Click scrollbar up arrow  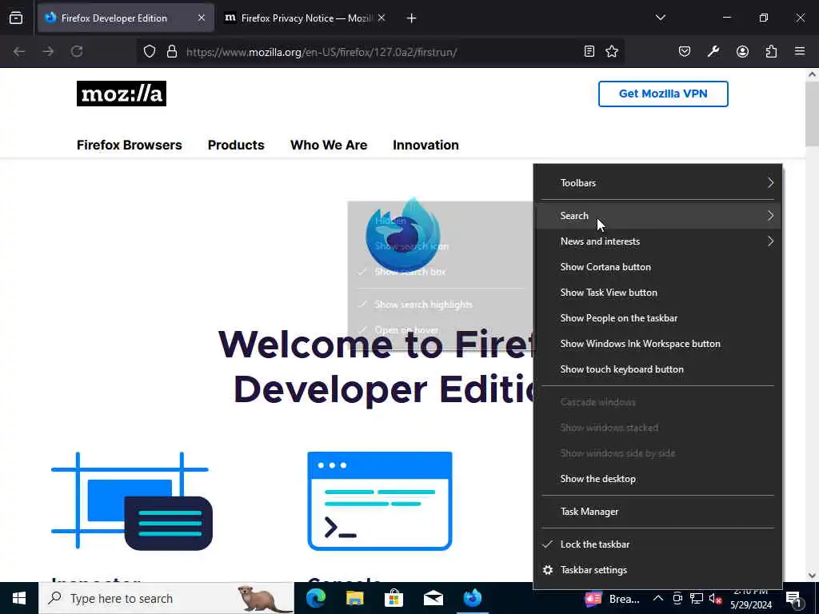[x=812, y=74]
